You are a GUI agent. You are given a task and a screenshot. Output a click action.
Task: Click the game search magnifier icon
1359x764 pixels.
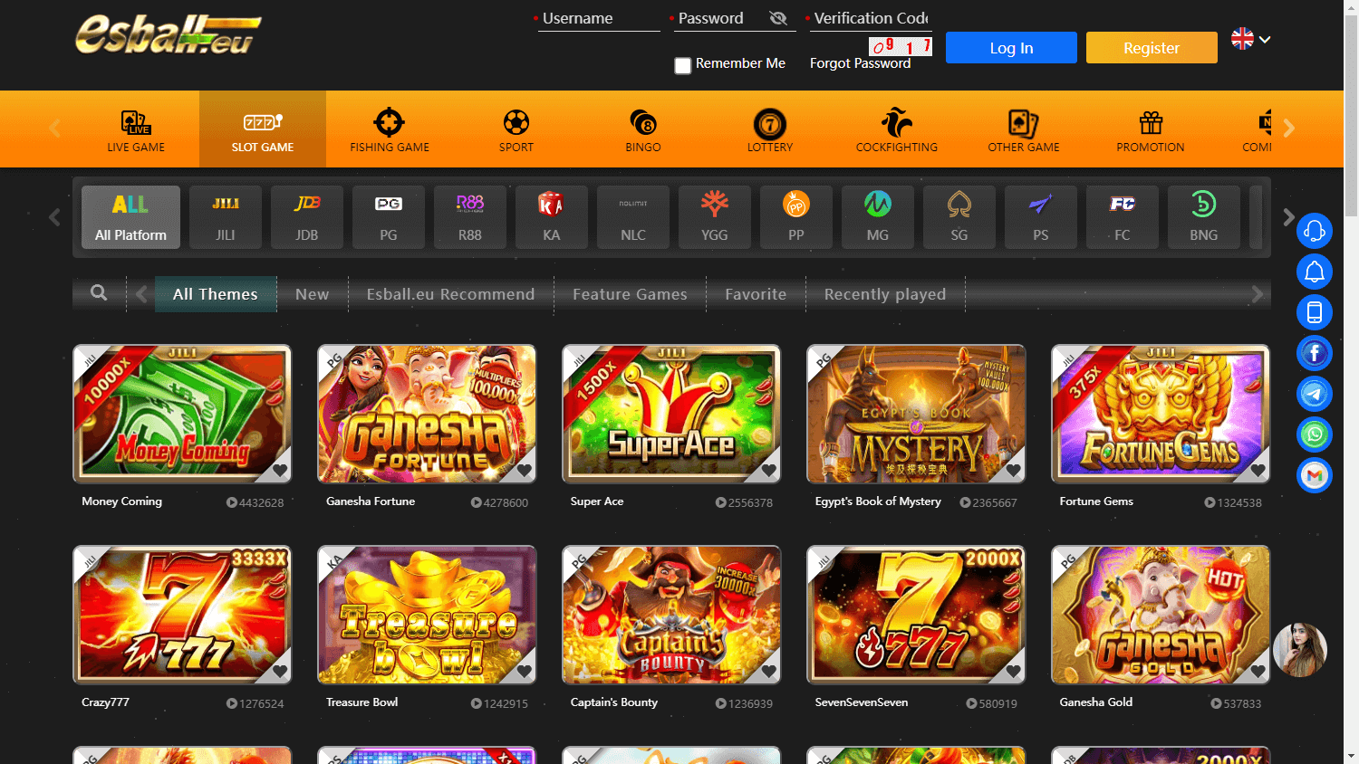(99, 292)
